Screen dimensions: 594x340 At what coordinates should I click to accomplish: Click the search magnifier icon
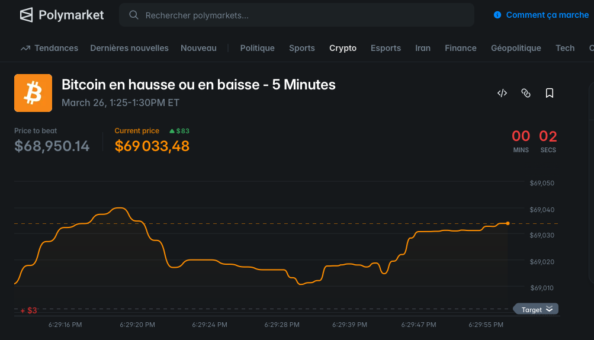click(134, 15)
